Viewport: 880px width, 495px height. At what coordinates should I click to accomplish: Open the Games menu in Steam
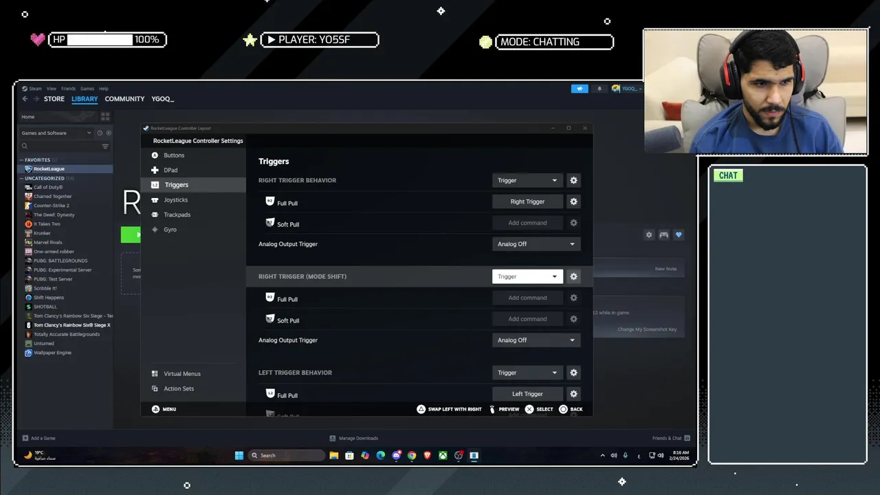coord(87,89)
